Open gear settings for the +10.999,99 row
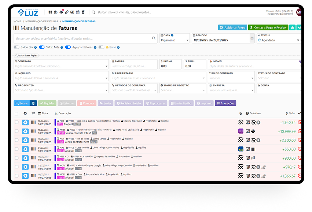The image size is (312, 212). 25,131
